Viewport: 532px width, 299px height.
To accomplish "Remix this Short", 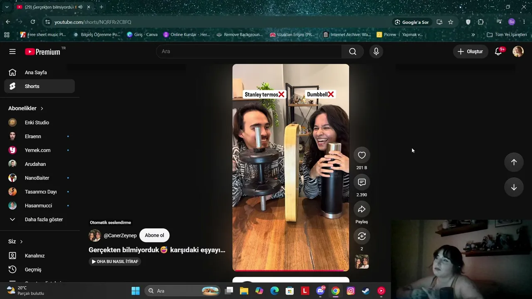I will coord(362,236).
